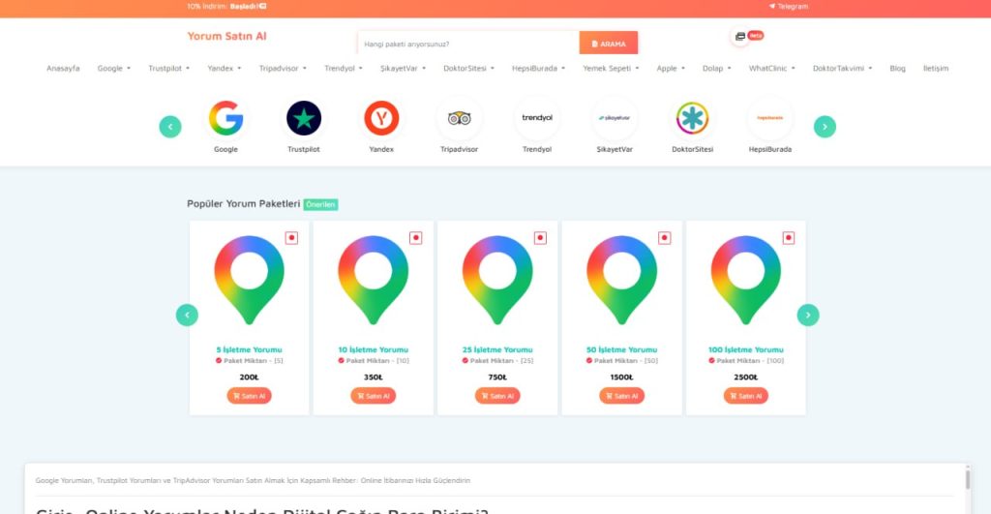The width and height of the screenshot is (991, 514).
Task: Go to Anasayfa menu item
Action: pyautogui.click(x=63, y=69)
